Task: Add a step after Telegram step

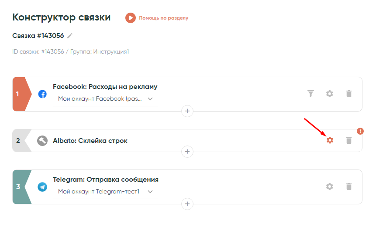Action: click(x=187, y=203)
